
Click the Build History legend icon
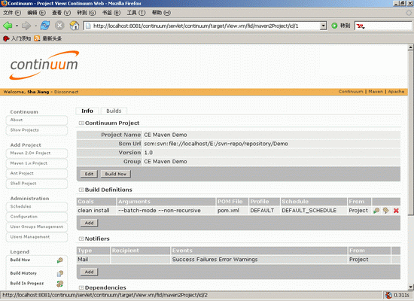(x=60, y=274)
